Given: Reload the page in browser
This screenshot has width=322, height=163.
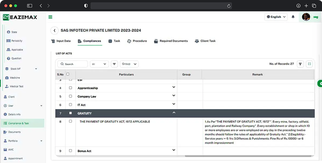Looking at the screenshot, I should [229, 6].
